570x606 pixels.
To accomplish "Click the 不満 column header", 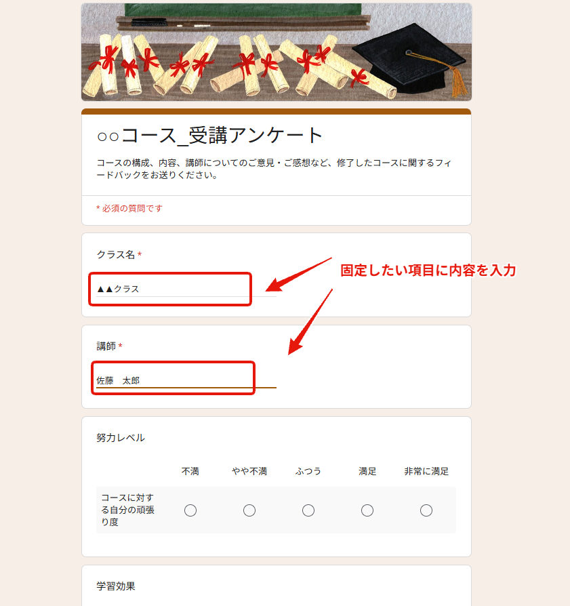I will (x=190, y=472).
